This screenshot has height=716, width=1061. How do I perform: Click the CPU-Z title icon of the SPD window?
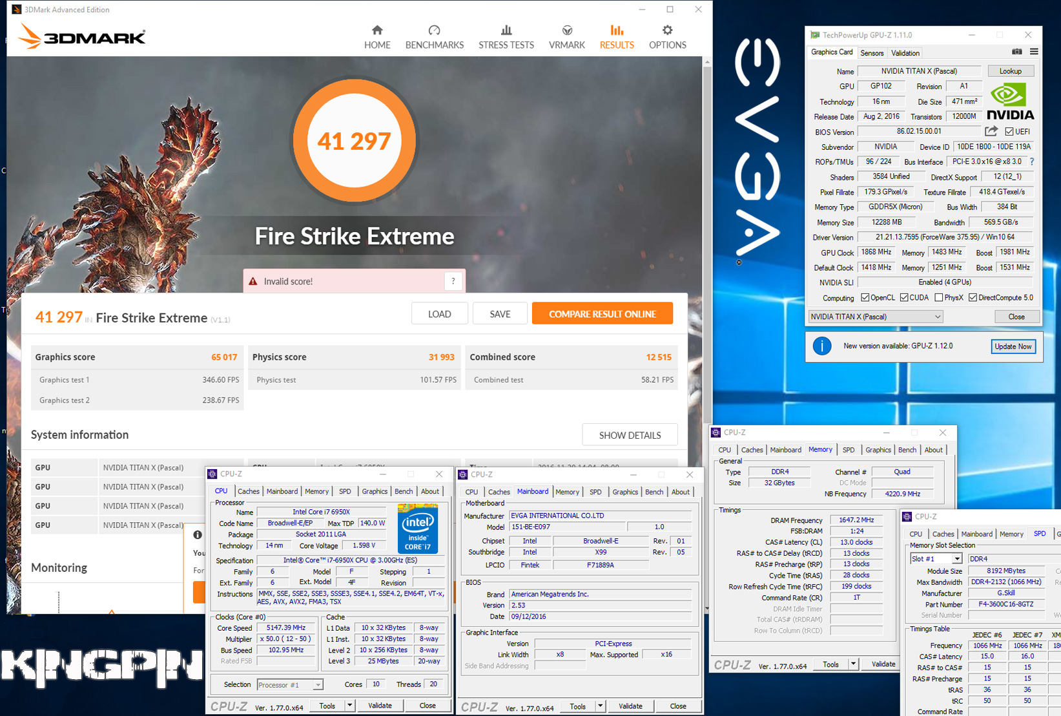click(x=907, y=516)
